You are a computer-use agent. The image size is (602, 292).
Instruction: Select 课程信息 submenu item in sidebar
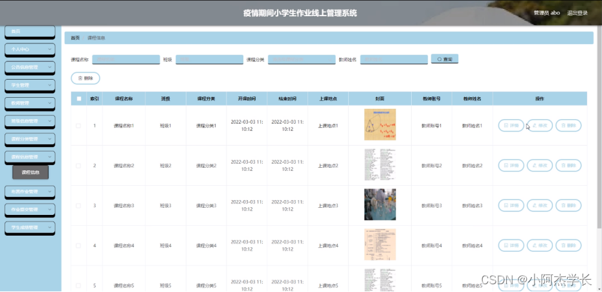pyautogui.click(x=30, y=172)
